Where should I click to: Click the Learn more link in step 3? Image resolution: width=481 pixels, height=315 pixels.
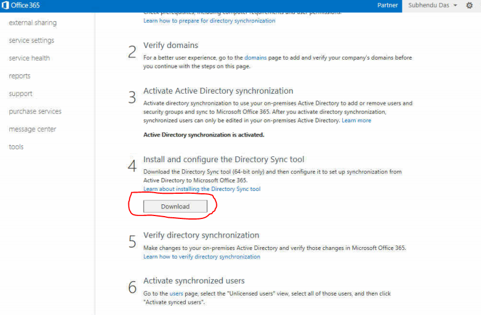[356, 121]
